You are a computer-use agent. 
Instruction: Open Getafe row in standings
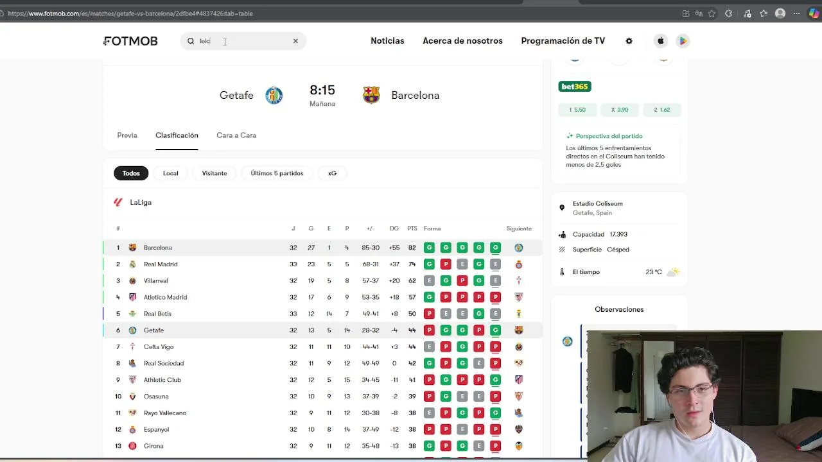click(x=322, y=330)
